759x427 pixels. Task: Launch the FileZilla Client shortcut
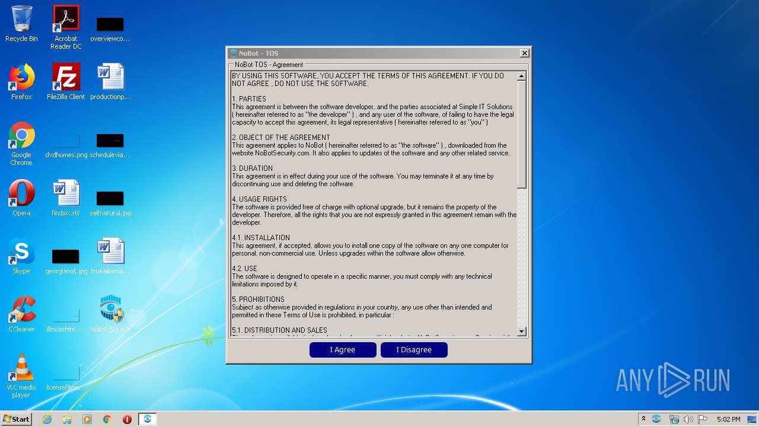click(66, 82)
